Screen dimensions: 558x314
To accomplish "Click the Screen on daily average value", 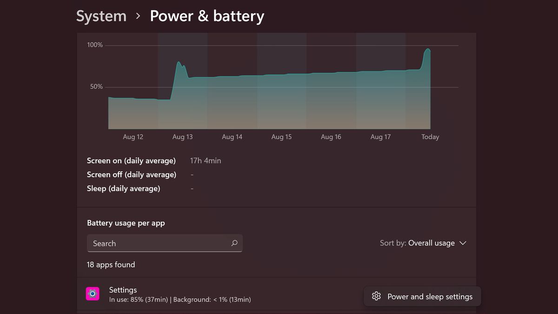I will pos(205,160).
